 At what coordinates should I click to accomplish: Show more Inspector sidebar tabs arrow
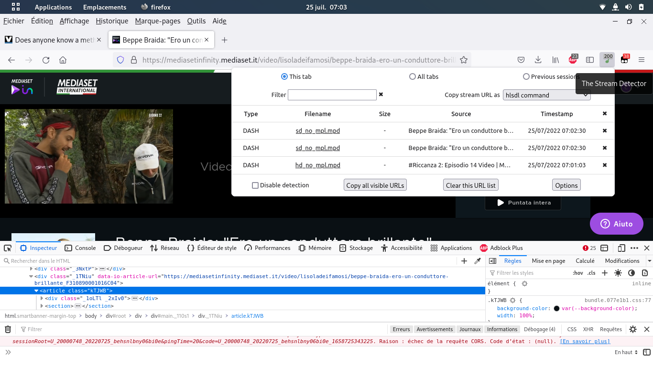click(649, 261)
